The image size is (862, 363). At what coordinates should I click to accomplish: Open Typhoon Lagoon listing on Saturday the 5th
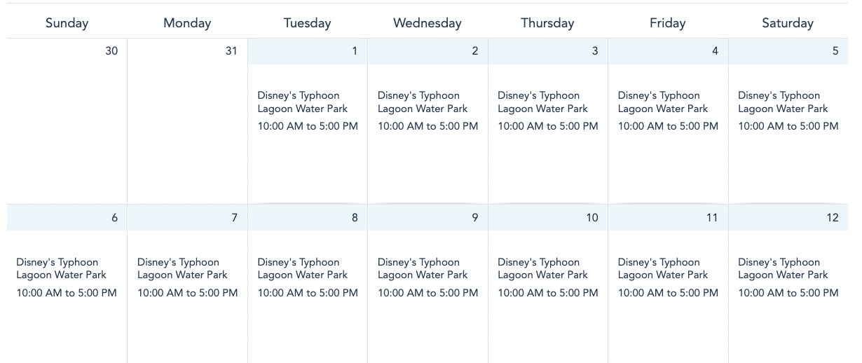click(x=782, y=102)
